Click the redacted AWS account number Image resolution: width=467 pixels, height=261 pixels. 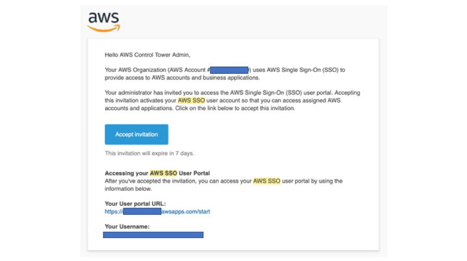pyautogui.click(x=230, y=70)
